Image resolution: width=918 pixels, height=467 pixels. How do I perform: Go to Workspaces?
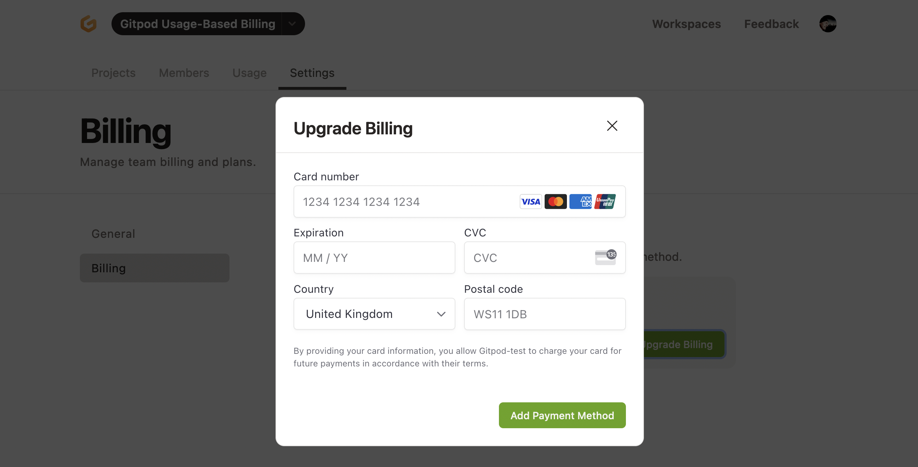(686, 24)
